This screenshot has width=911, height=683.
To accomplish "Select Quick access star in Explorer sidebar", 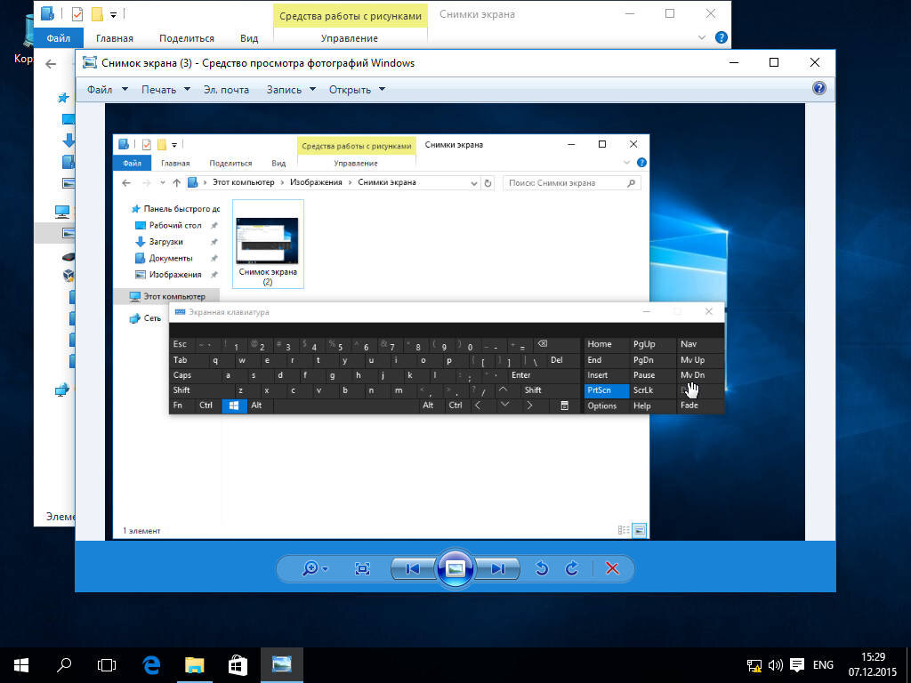I will point(63,98).
